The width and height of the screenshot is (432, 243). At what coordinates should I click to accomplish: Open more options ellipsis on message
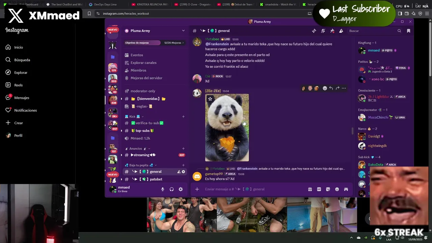[344, 88]
